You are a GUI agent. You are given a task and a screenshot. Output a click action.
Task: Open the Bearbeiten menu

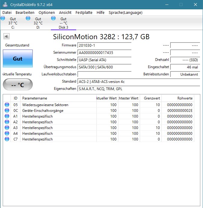[x=25, y=12]
